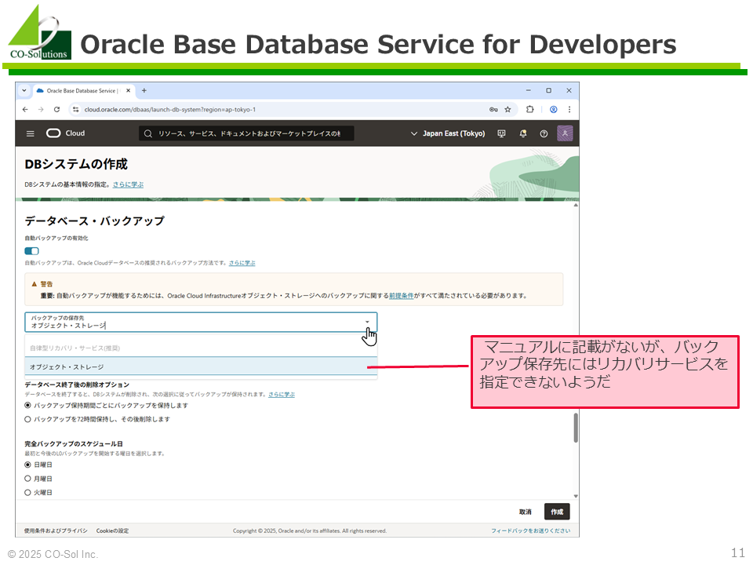
Task: Click the warning triangle icon
Action: point(34,284)
